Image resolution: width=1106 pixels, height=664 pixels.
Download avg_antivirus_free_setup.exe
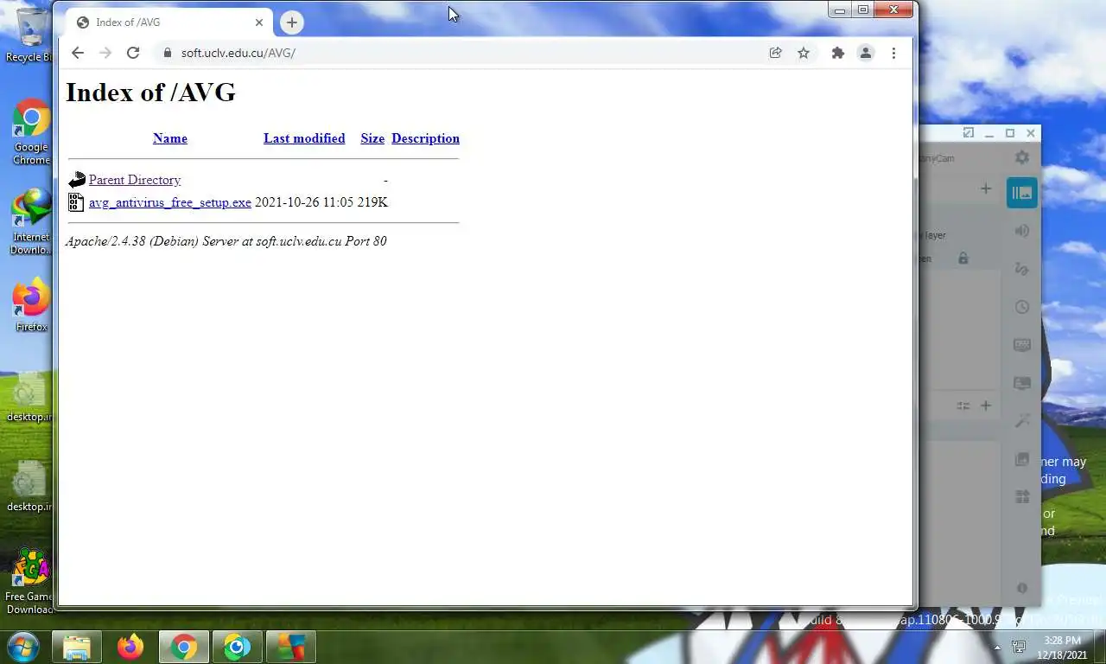tap(170, 202)
